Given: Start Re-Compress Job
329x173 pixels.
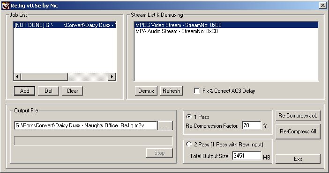Looking at the screenshot, I should pos(298,116).
